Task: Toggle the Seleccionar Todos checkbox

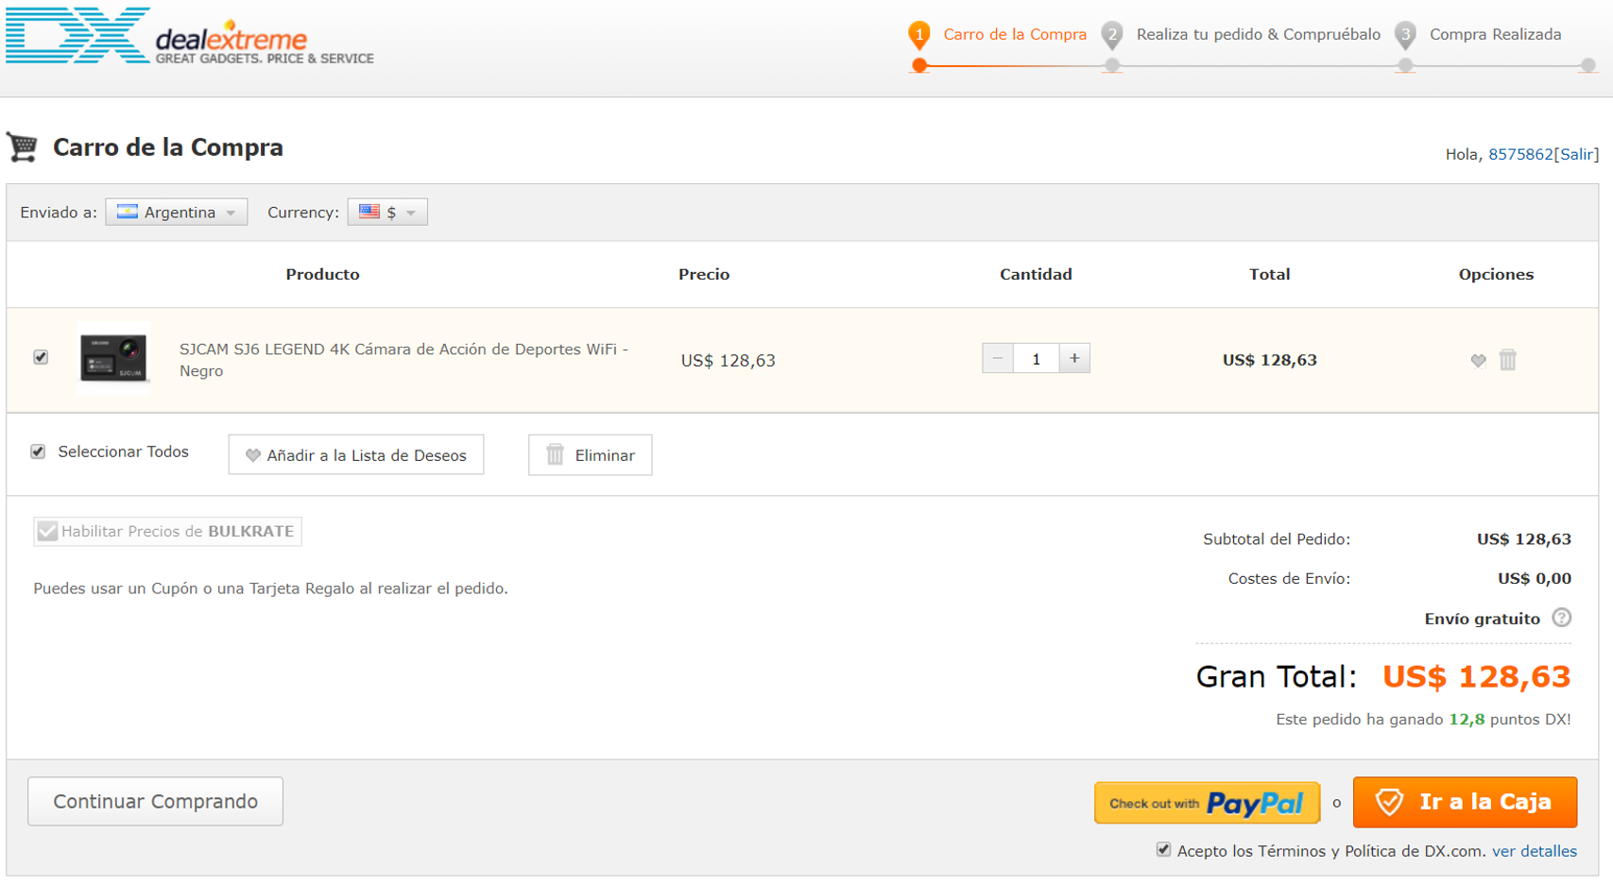Action: (38, 451)
